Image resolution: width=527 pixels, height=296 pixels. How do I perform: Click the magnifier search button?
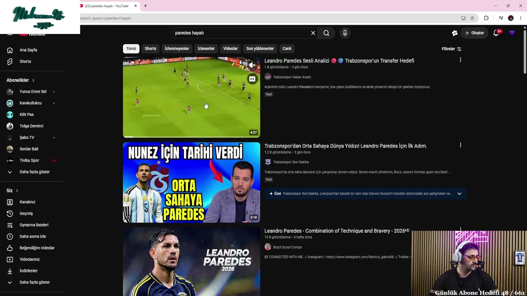click(x=326, y=33)
